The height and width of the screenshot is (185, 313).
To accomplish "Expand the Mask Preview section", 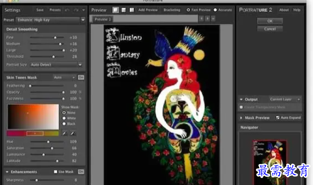I will coord(241,118).
